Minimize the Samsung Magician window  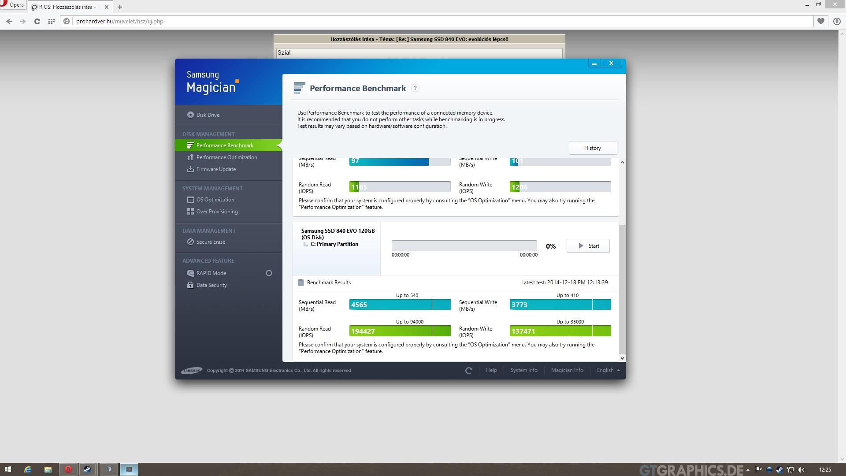(594, 63)
